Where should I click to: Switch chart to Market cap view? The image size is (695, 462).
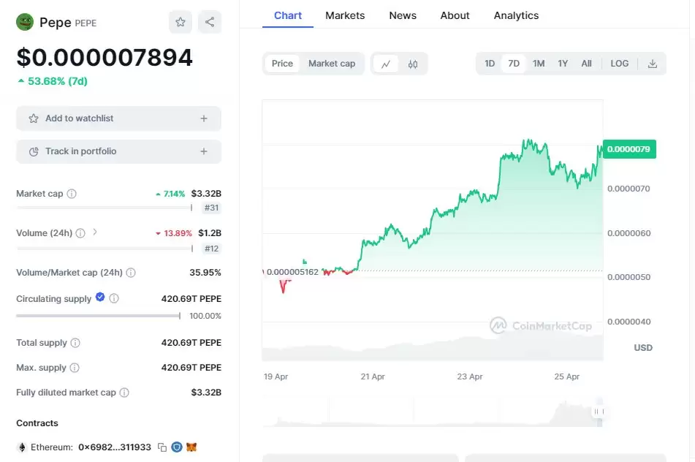click(x=332, y=64)
